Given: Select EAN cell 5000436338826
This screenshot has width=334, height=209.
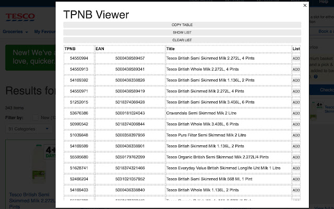Looking at the screenshot, I should click(130, 80).
